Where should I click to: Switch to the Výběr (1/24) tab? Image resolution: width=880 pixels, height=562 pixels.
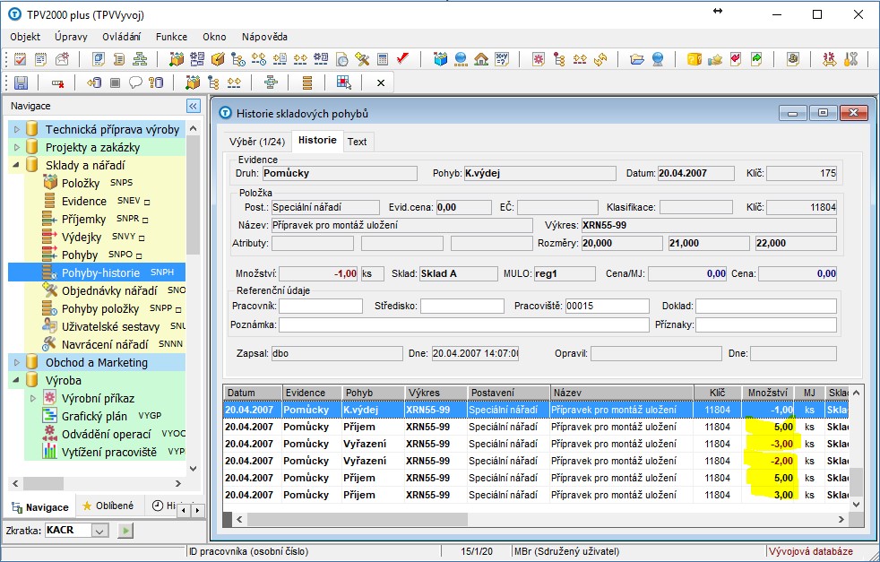257,142
